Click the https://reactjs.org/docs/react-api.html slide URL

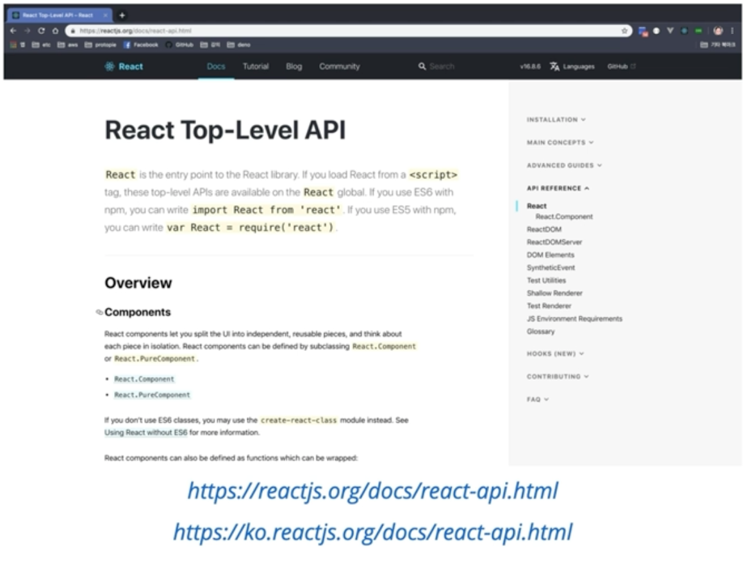coord(372,491)
